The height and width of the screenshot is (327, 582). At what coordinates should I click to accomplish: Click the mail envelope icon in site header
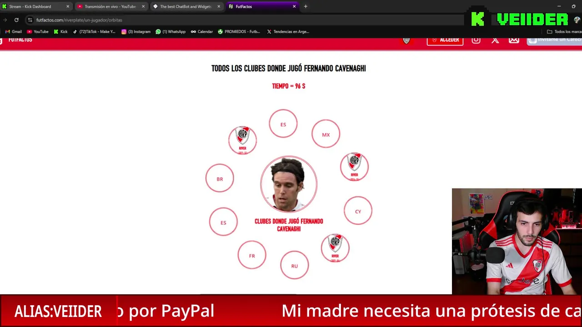514,40
